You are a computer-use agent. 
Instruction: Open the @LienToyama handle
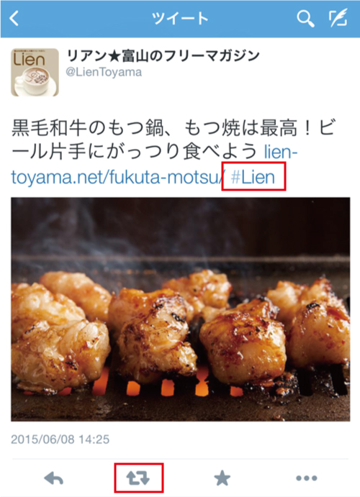click(x=104, y=72)
